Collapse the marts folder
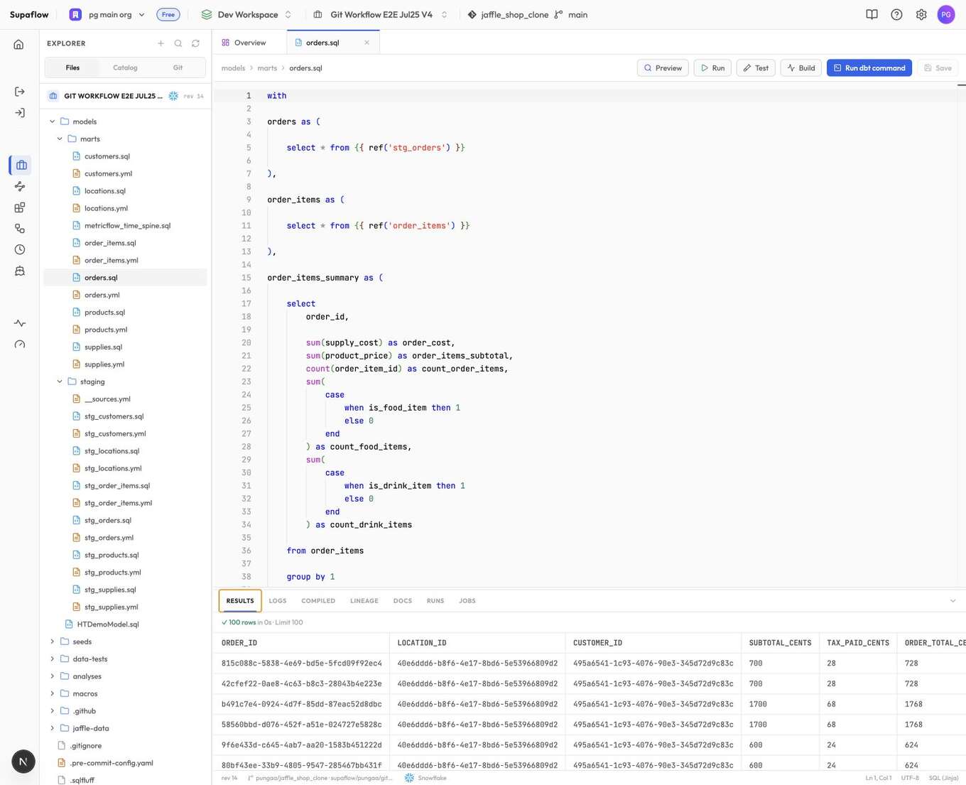This screenshot has height=785, width=966. coord(60,139)
